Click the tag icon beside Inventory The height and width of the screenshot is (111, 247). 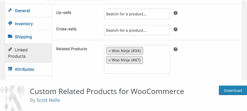tap(10, 23)
